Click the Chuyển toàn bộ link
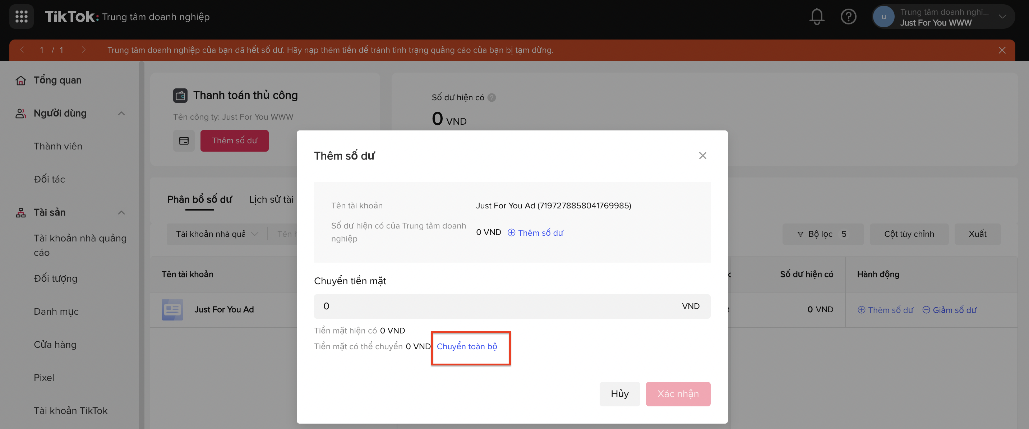1029x429 pixels. click(x=467, y=346)
